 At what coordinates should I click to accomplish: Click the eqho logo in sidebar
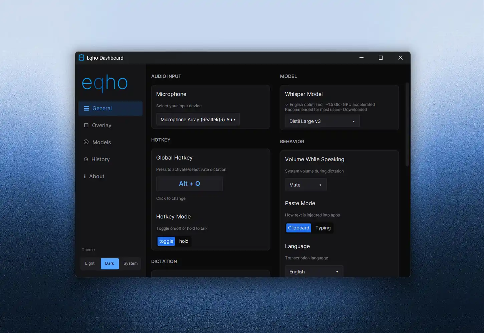pyautogui.click(x=105, y=83)
